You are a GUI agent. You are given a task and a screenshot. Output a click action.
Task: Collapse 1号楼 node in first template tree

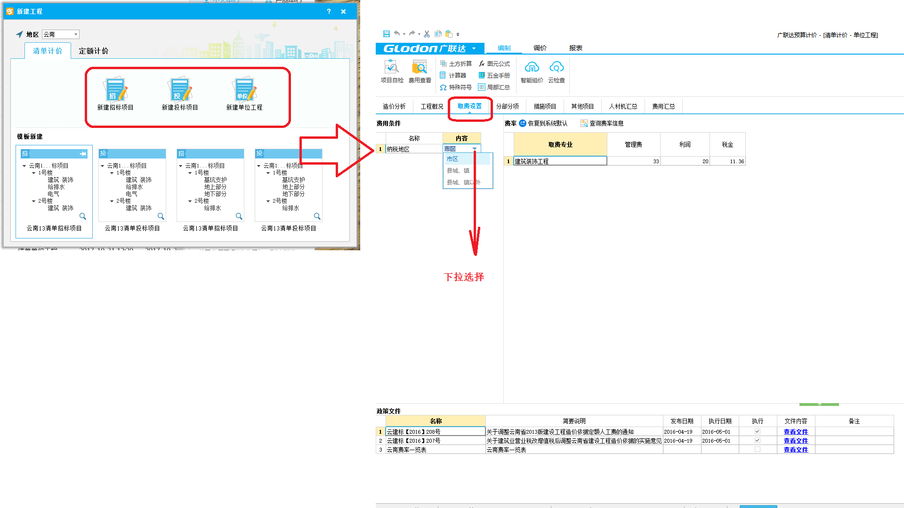tap(33, 173)
